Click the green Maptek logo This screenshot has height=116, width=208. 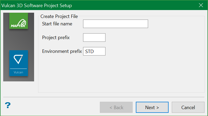tap(19, 21)
